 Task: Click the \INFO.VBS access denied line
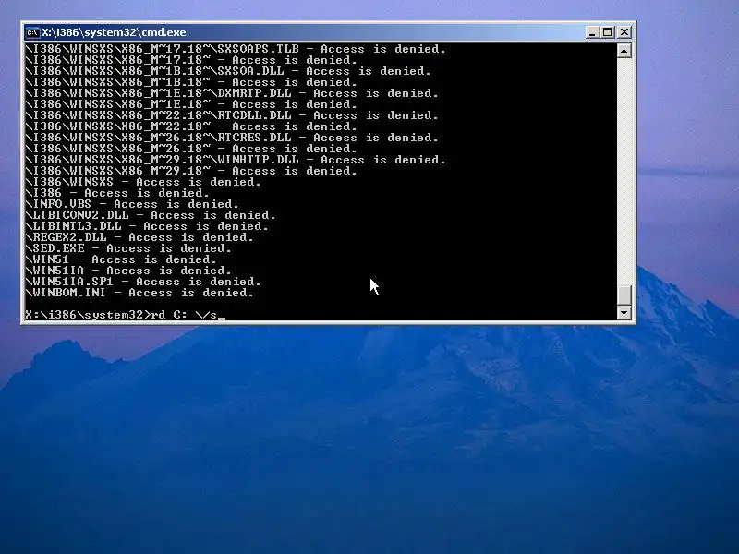pos(132,204)
